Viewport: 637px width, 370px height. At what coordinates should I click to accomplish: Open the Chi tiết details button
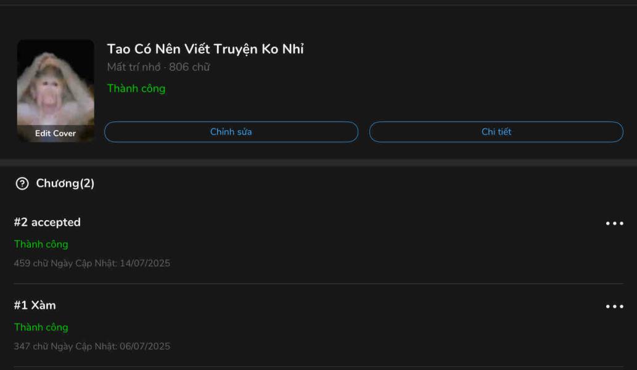pos(496,132)
